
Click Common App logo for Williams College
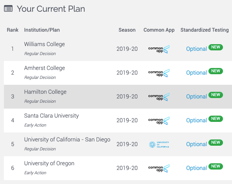(x=159, y=49)
